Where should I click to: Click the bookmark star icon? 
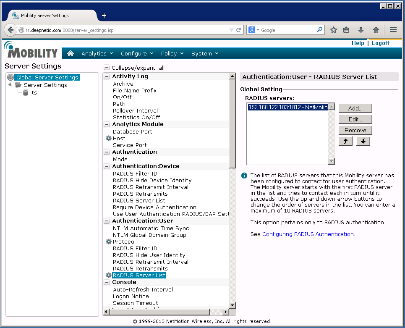[x=333, y=30]
